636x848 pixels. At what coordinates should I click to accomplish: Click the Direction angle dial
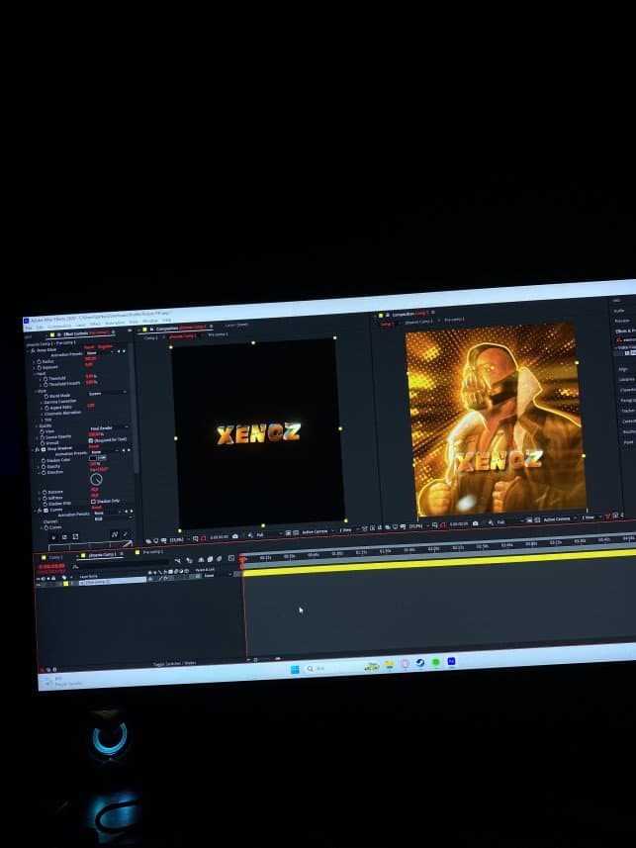click(x=96, y=479)
